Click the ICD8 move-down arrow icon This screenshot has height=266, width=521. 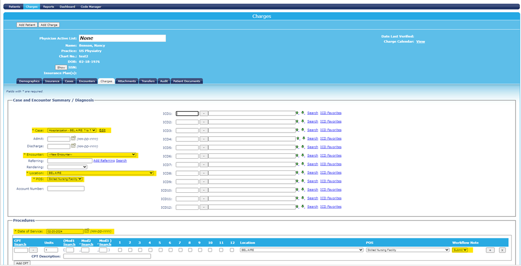pyautogui.click(x=302, y=173)
